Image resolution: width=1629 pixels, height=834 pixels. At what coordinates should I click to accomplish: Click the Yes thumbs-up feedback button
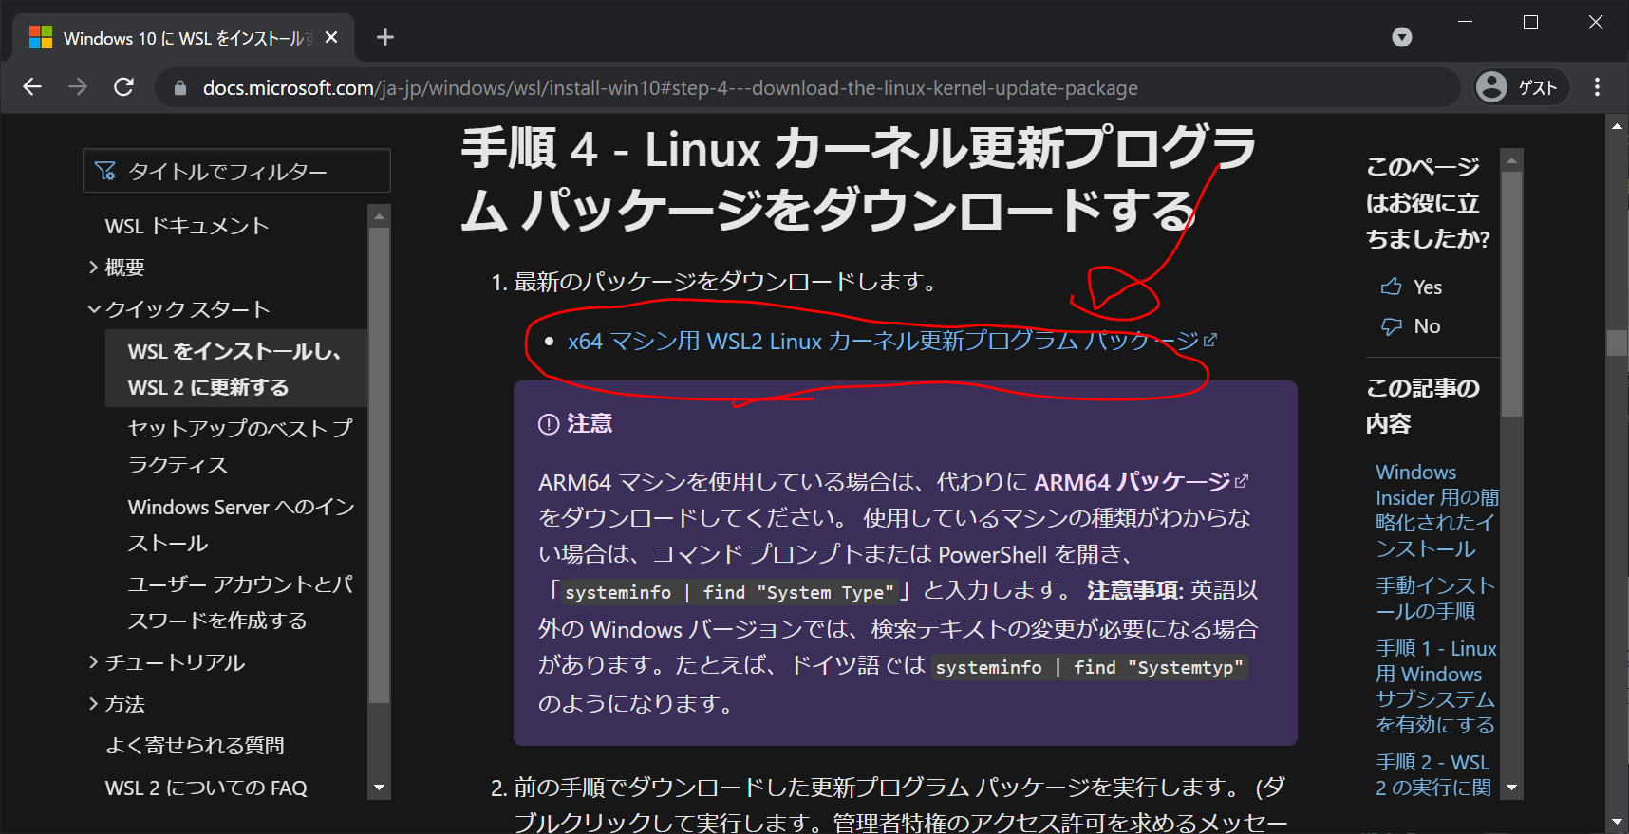[x=1411, y=287]
